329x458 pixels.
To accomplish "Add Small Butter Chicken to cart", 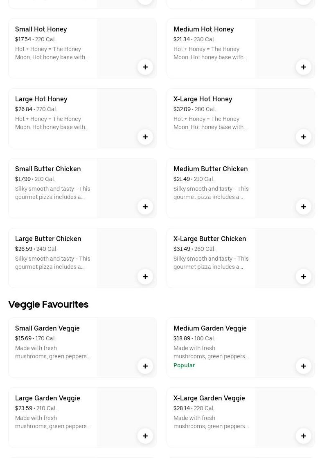I will click(x=145, y=207).
